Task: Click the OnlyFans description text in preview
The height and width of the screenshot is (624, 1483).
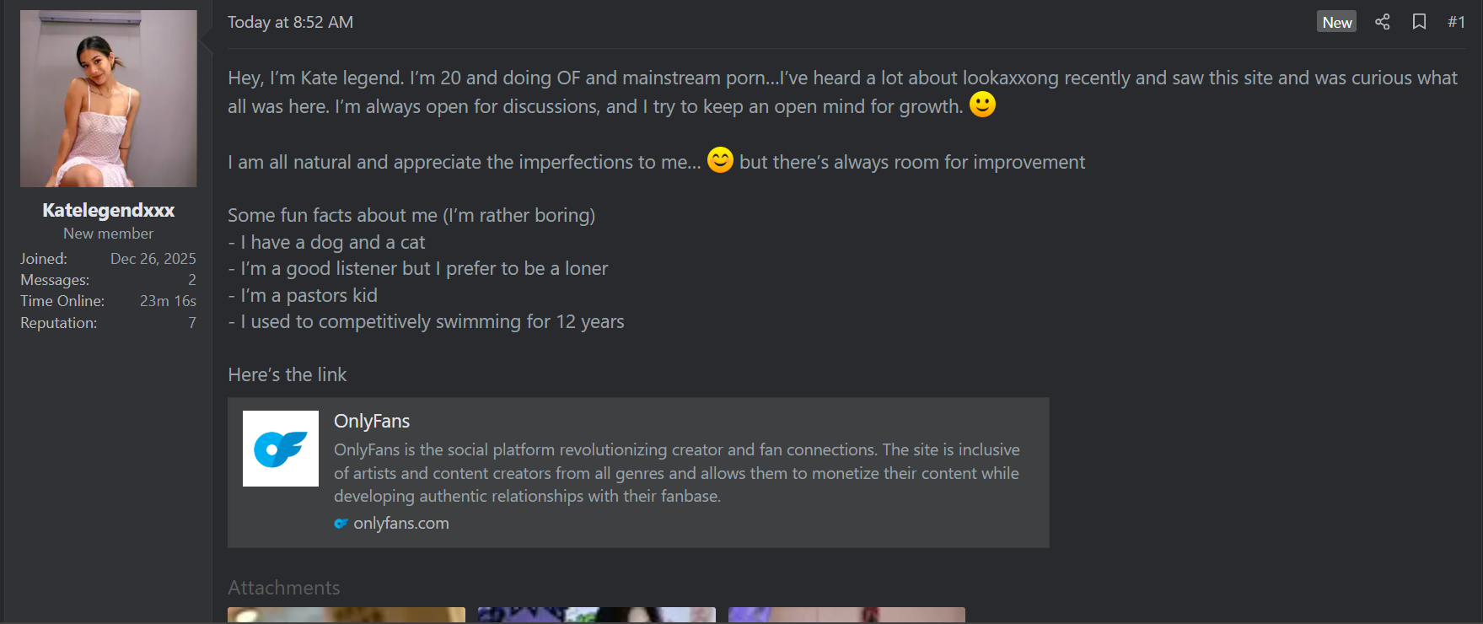Action: pos(677,473)
